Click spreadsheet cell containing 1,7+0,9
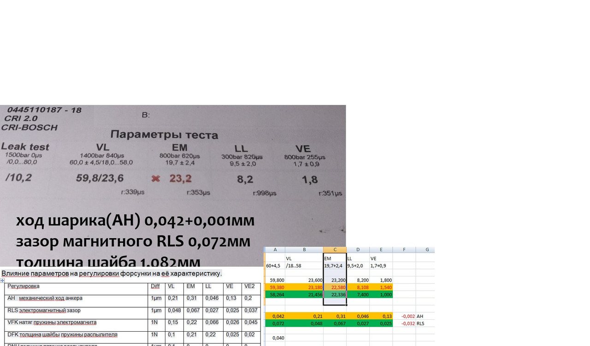Viewport: 590px width, 346px height. point(381,266)
